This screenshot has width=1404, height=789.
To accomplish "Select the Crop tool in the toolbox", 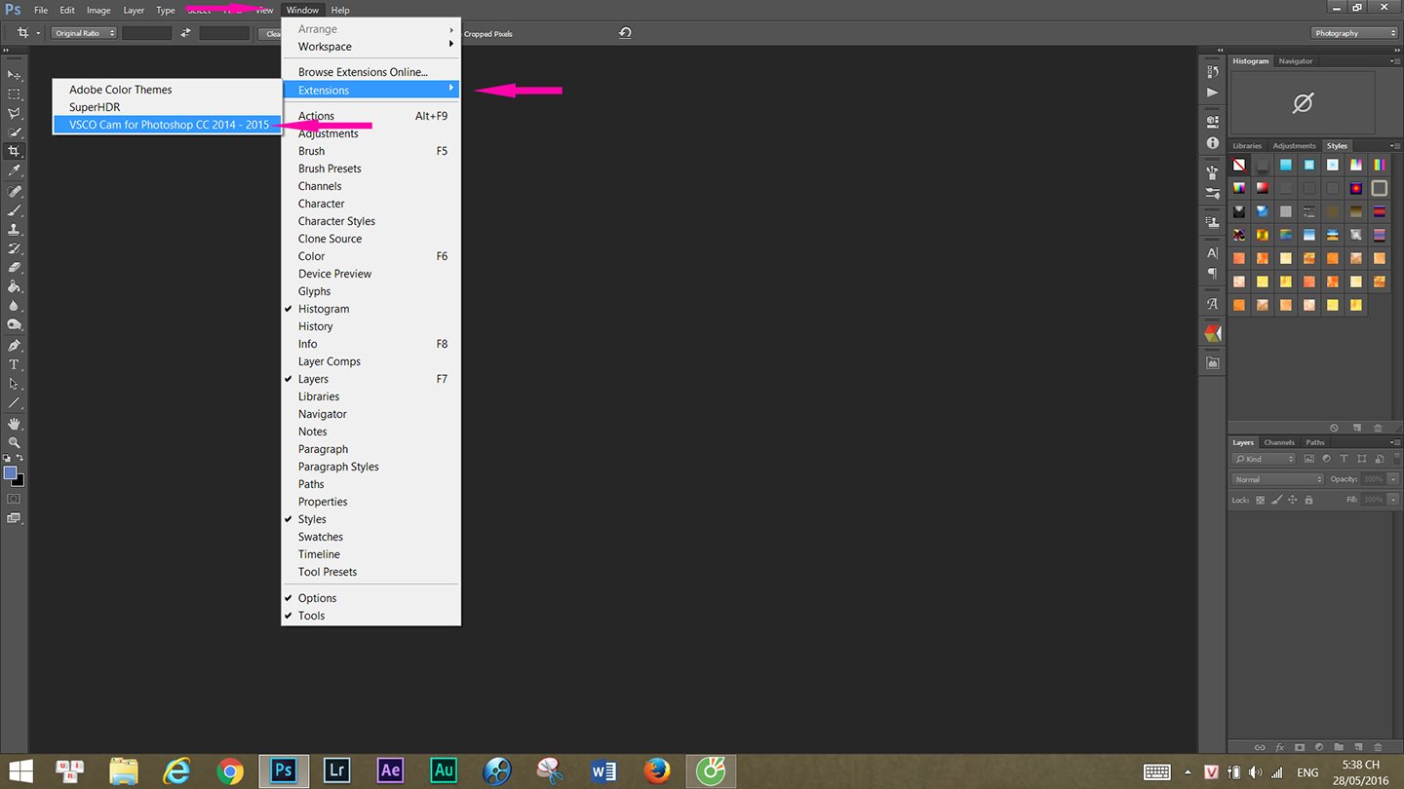I will [14, 152].
